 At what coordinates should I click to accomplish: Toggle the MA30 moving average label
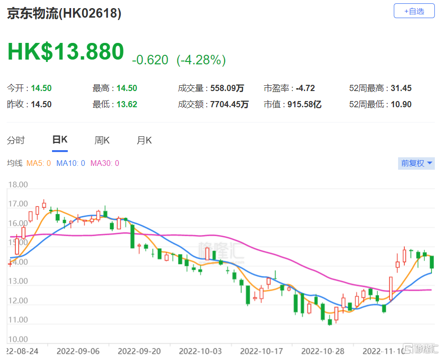(105, 163)
